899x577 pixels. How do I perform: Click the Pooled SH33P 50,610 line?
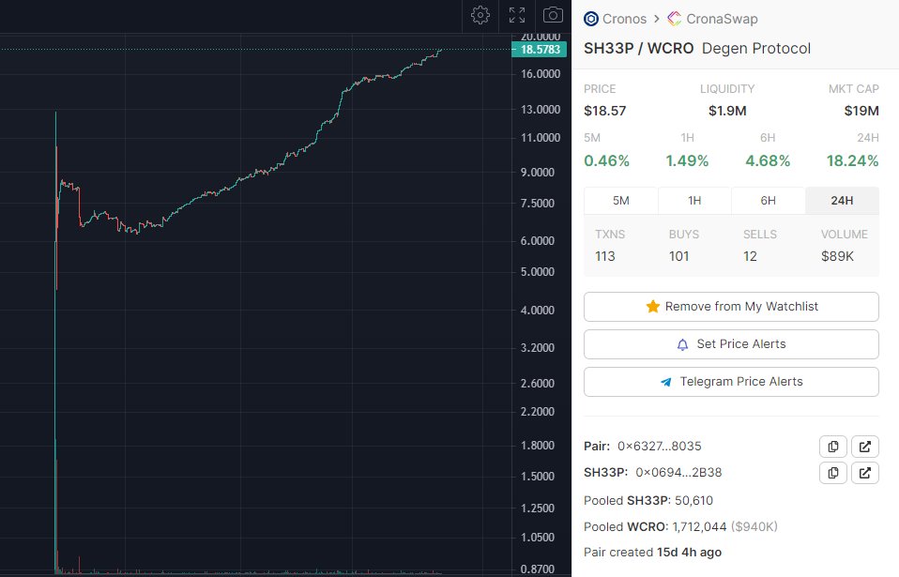tap(648, 500)
